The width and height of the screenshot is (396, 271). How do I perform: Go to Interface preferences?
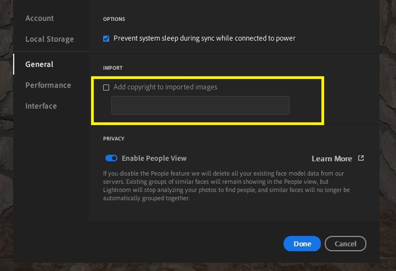coord(41,106)
